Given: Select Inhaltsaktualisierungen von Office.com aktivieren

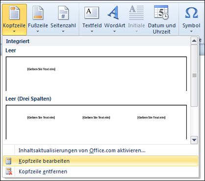Looking at the screenshot, I should (x=101, y=150).
